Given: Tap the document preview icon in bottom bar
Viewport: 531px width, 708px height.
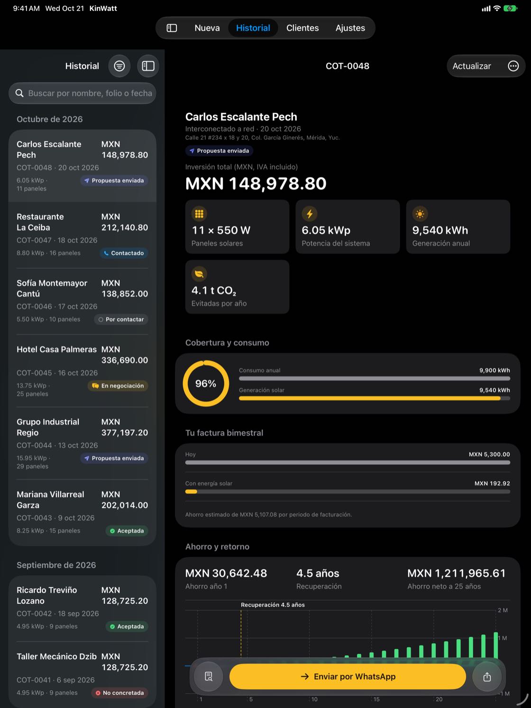Looking at the screenshot, I should click(x=209, y=677).
